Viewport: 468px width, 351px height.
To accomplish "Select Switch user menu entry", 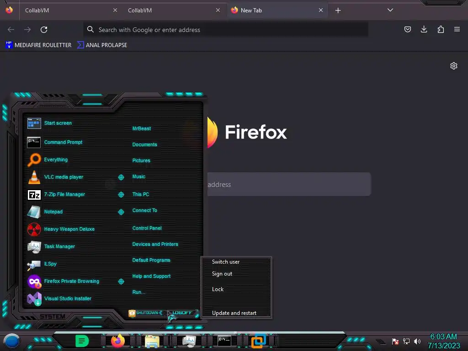I will [x=226, y=262].
